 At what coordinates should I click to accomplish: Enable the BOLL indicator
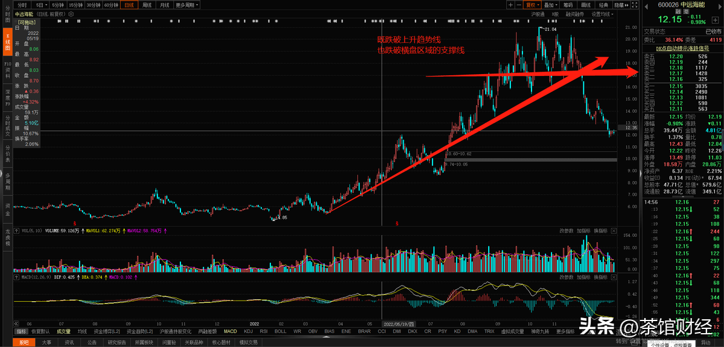281,331
